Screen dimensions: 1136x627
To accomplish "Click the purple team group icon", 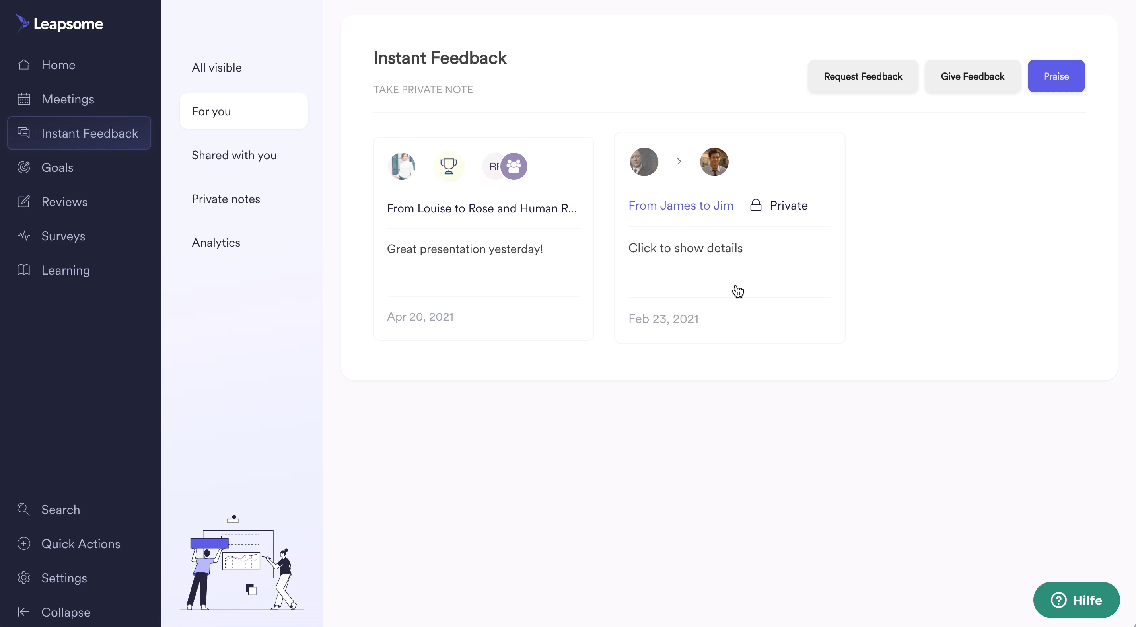I will 514,166.
